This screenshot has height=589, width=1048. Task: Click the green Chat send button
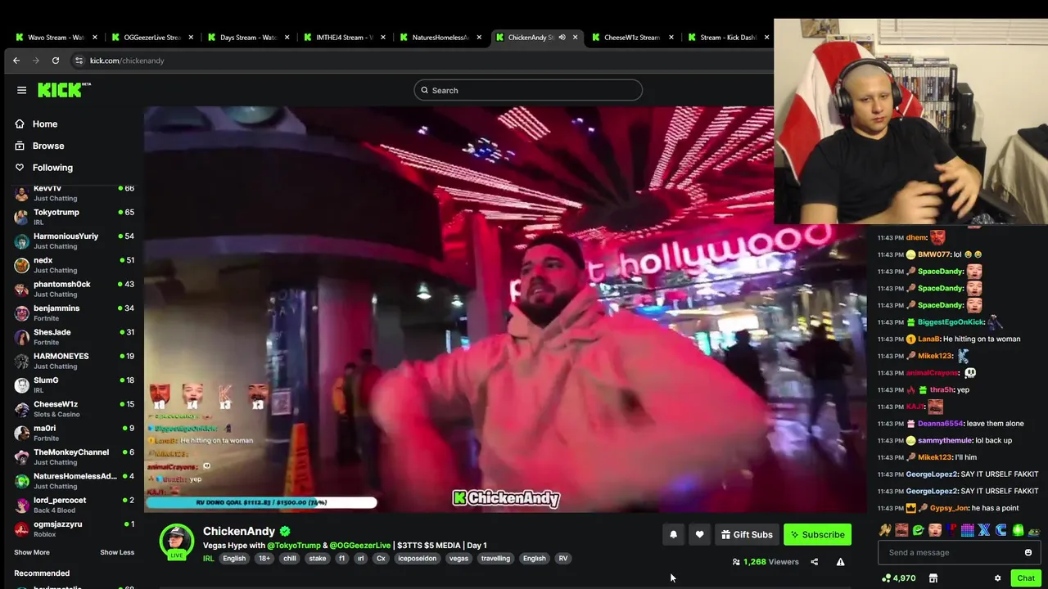1026,578
